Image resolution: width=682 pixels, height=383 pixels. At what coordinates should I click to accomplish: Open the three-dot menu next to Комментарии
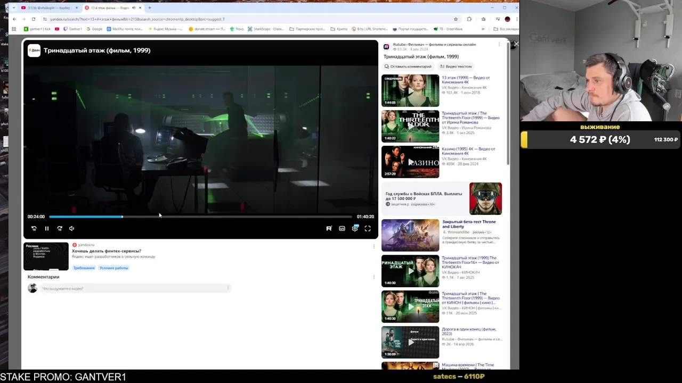[374, 277]
